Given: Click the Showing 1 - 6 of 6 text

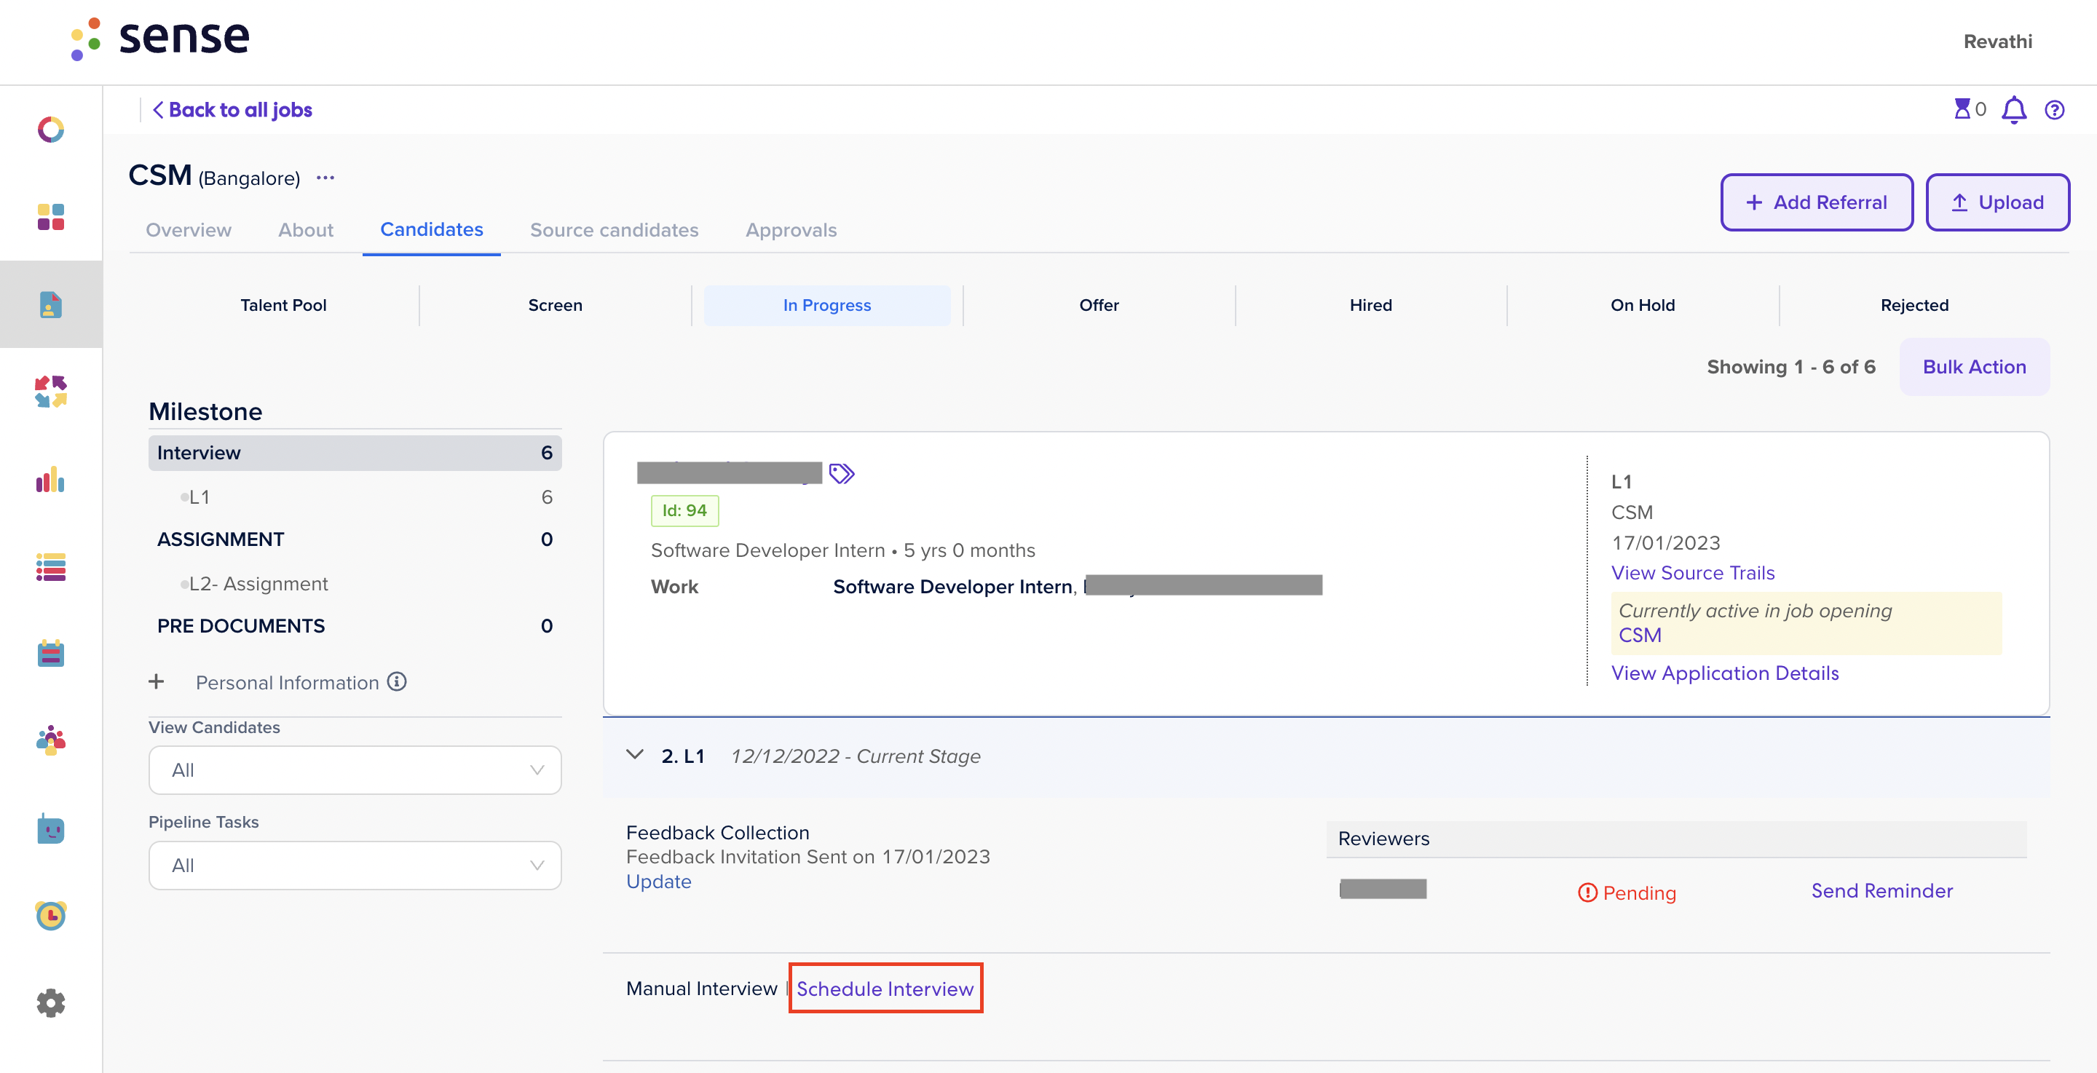Looking at the screenshot, I should tap(1791, 367).
